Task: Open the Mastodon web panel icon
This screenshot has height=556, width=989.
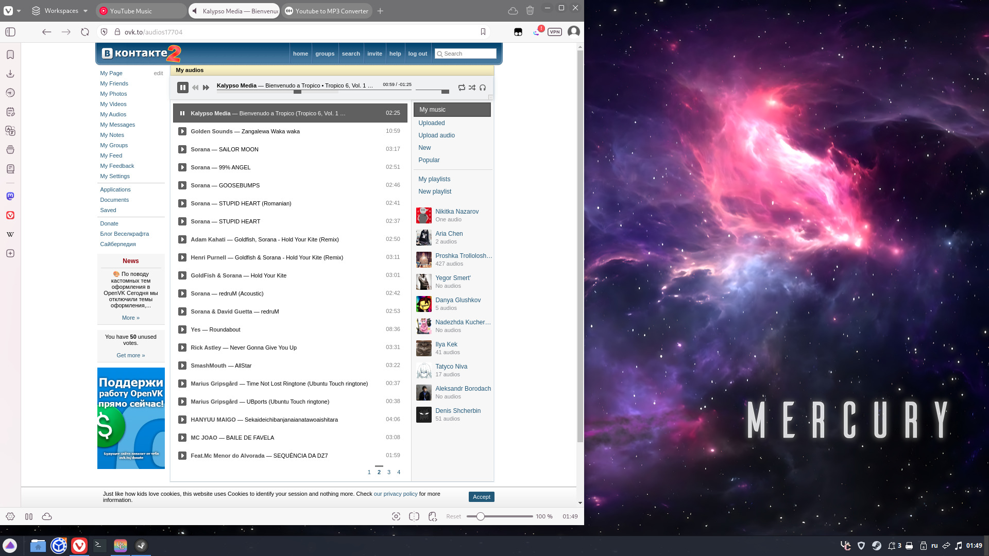Action: click(x=10, y=196)
